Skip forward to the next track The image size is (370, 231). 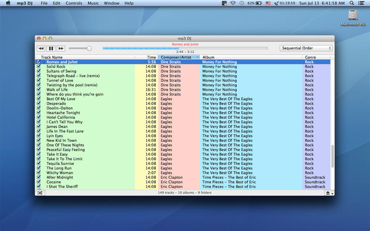click(x=61, y=48)
